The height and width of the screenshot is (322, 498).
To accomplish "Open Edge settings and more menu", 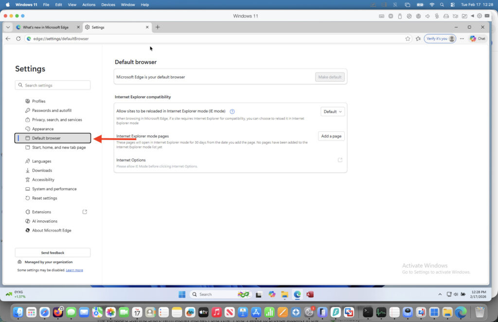I will [x=462, y=38].
